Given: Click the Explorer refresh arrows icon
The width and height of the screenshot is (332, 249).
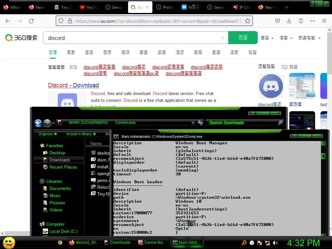Looking at the screenshot, I should tap(200, 123).
